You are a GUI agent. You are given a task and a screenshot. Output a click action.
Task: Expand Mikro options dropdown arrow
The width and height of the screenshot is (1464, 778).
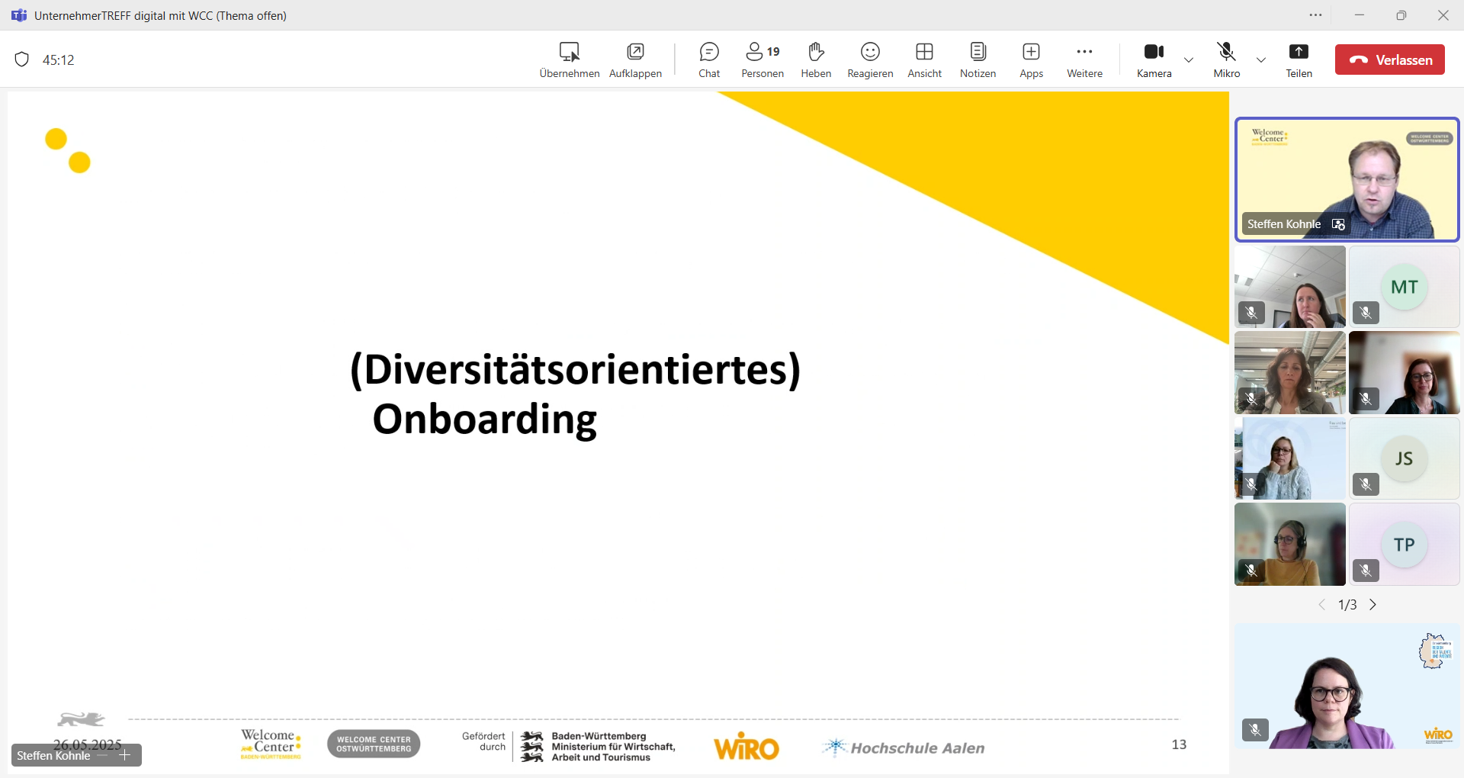tap(1261, 60)
